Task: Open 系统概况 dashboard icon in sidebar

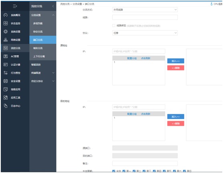Action: pyautogui.click(x=6, y=15)
